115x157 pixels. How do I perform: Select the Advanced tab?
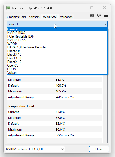click(50, 16)
